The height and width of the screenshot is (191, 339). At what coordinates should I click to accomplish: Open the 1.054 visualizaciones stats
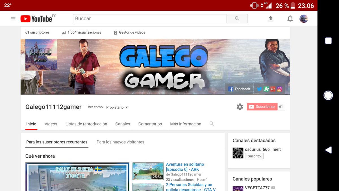click(82, 33)
